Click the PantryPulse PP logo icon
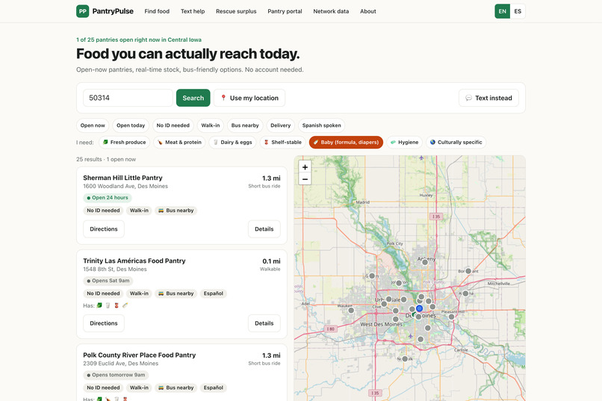 [x=83, y=11]
